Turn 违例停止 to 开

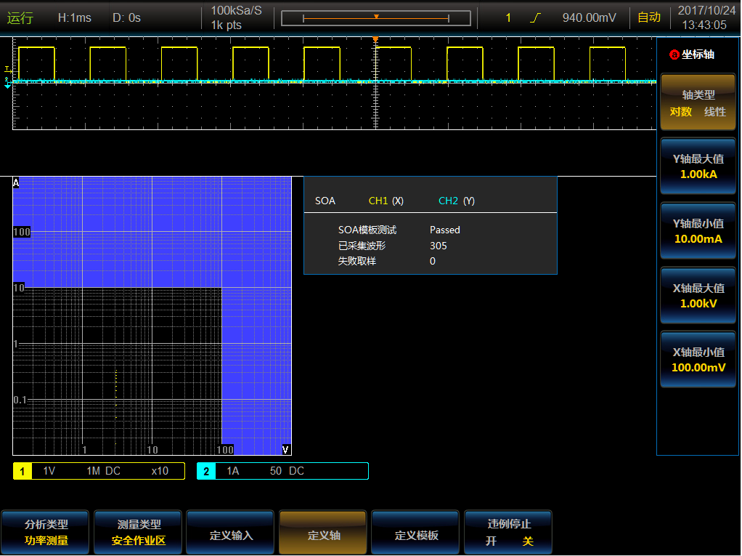click(492, 541)
